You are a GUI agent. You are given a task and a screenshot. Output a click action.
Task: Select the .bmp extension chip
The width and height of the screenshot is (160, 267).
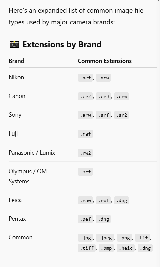pos(106,248)
